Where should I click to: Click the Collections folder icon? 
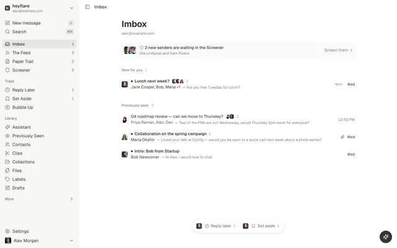(7, 162)
